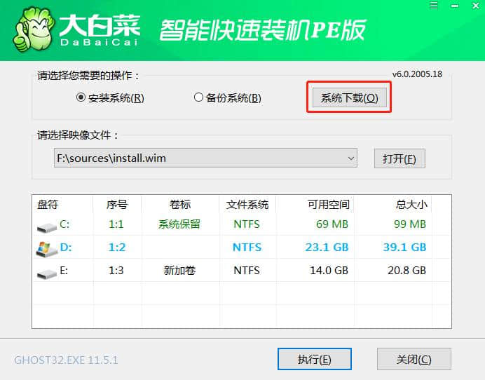This screenshot has height=380, width=485.
Task: Close the window with the X icon
Action: [x=476, y=6]
